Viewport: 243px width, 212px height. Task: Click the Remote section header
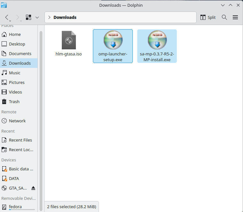9,112
